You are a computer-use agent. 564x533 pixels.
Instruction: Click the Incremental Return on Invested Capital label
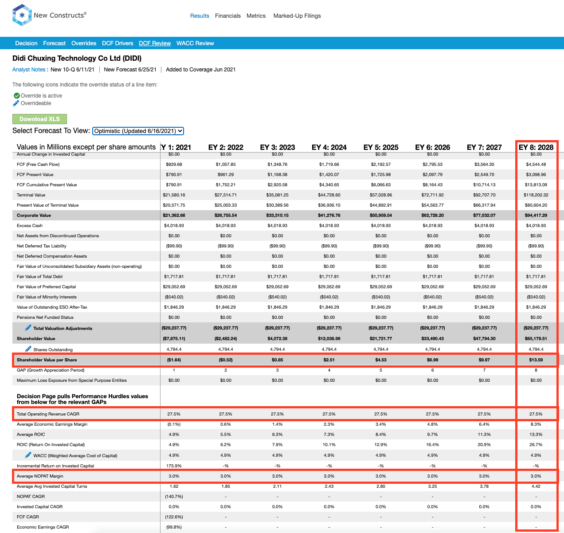[x=55, y=466]
